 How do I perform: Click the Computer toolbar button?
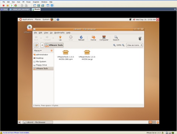tap(104, 38)
